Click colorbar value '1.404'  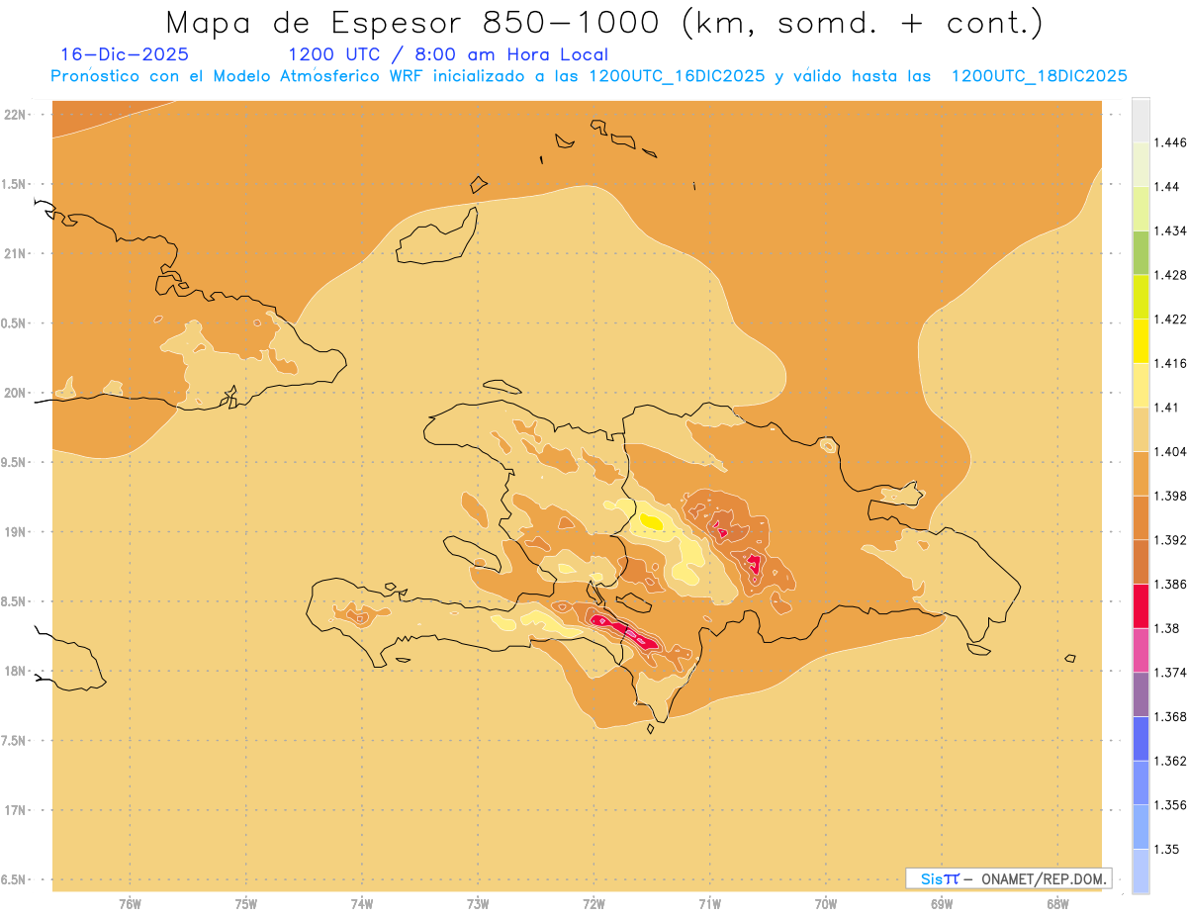click(x=1169, y=451)
